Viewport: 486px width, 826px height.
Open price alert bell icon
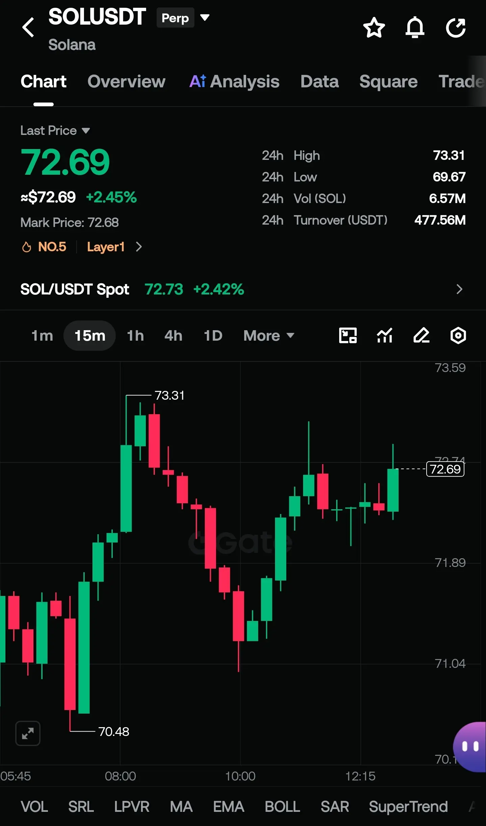[x=415, y=27]
